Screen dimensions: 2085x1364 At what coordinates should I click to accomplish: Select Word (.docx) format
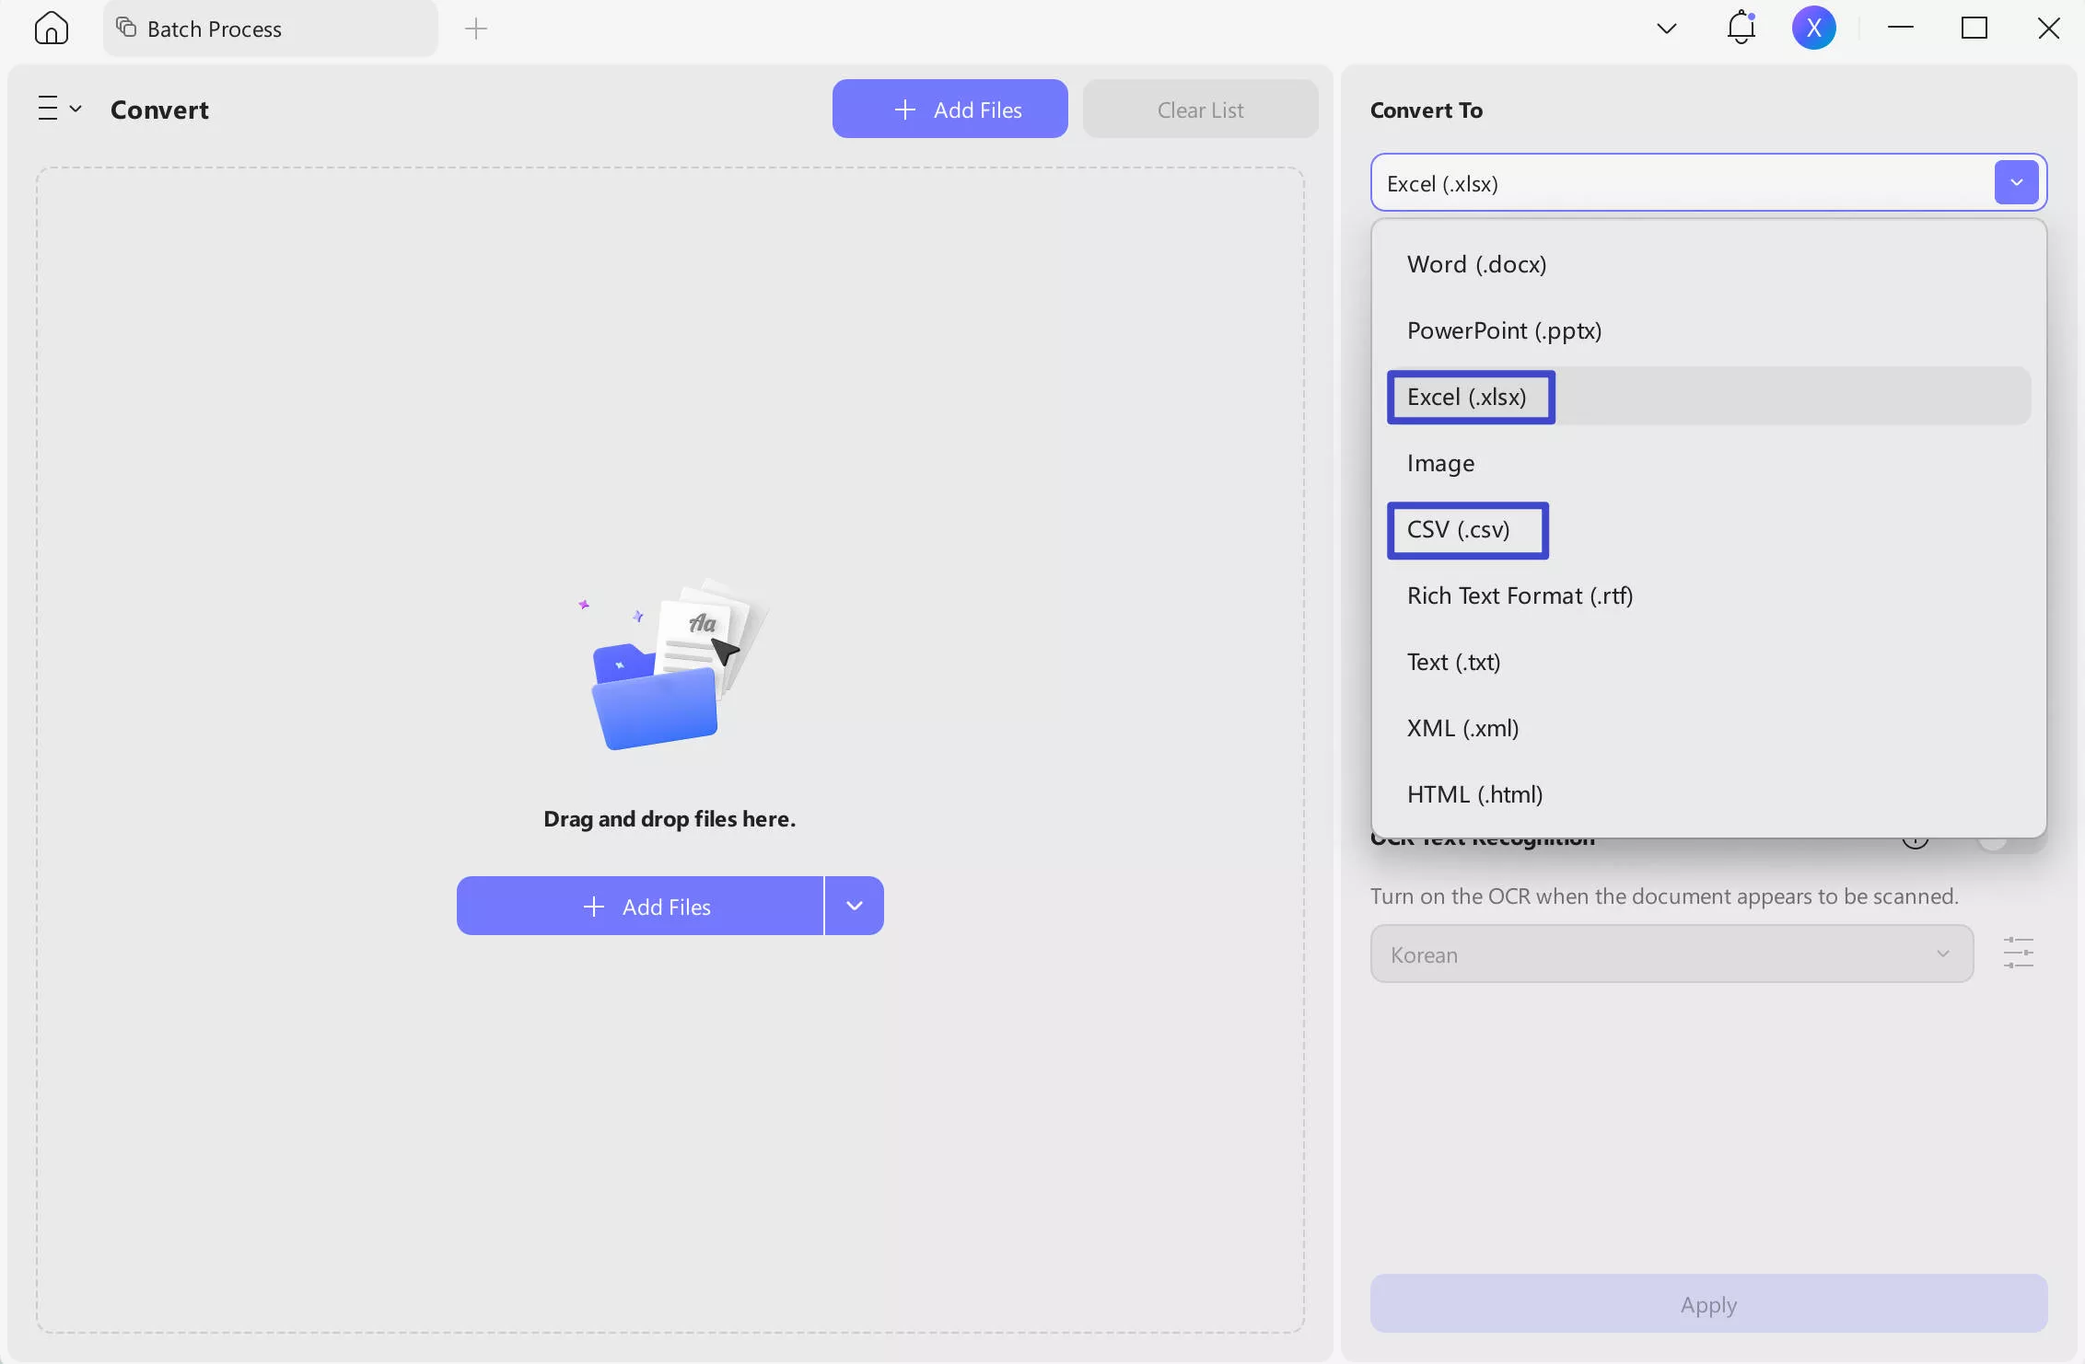pos(1476,264)
